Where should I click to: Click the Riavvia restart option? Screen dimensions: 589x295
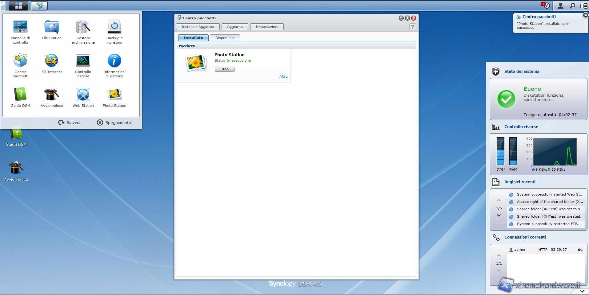pyautogui.click(x=69, y=122)
